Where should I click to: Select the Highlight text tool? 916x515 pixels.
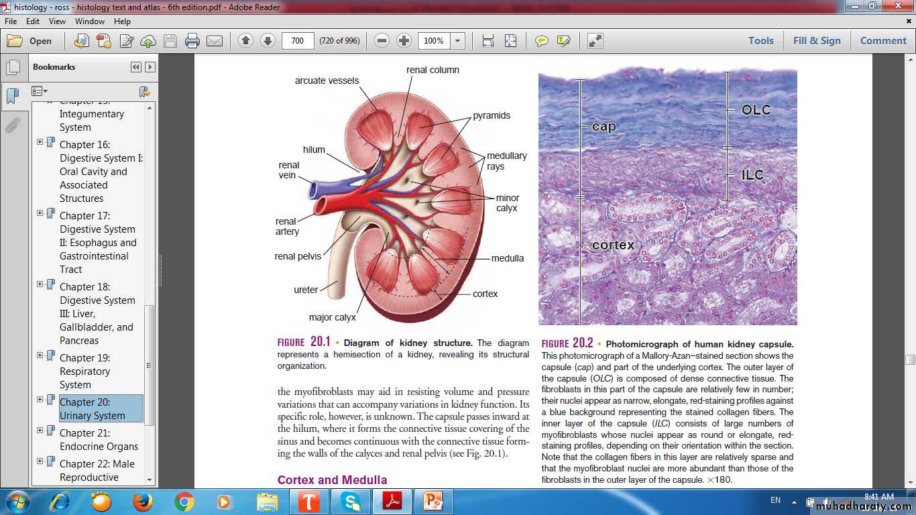click(x=563, y=41)
